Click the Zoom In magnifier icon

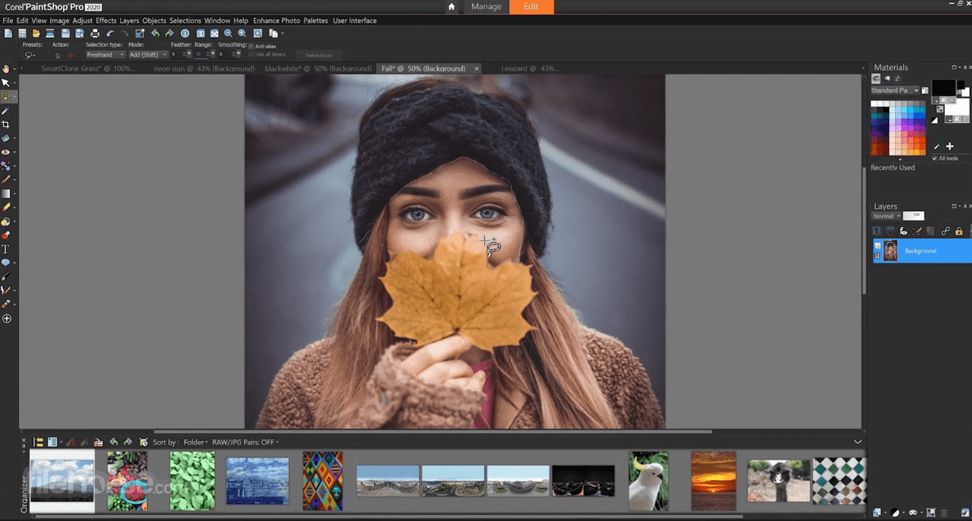pyautogui.click(x=242, y=33)
